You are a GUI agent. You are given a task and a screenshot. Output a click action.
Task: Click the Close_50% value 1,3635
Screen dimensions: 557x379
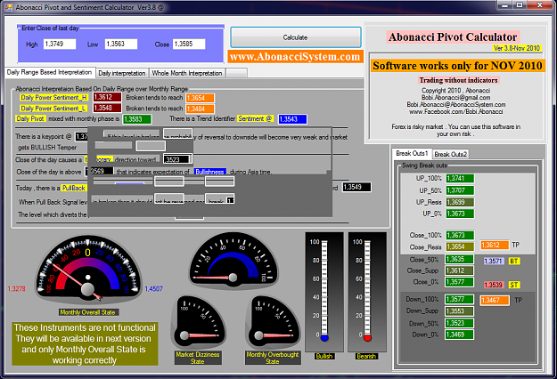[460, 259]
